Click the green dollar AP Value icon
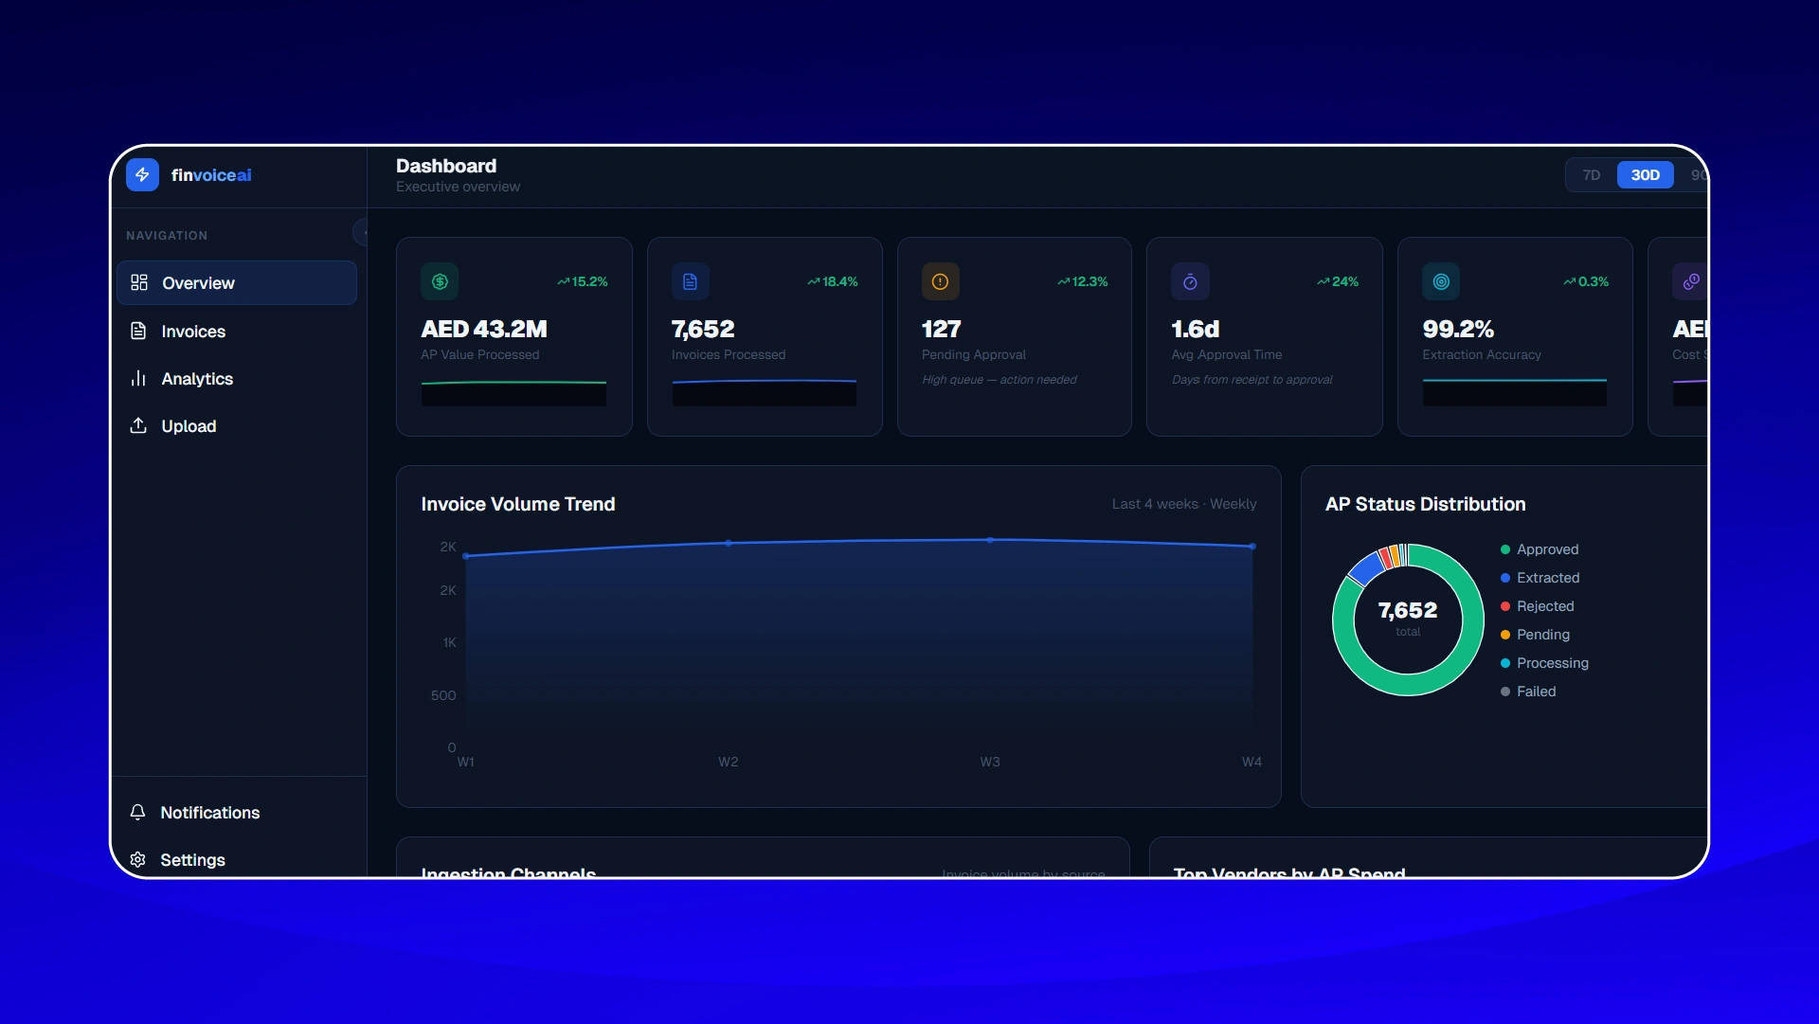 tap(440, 281)
